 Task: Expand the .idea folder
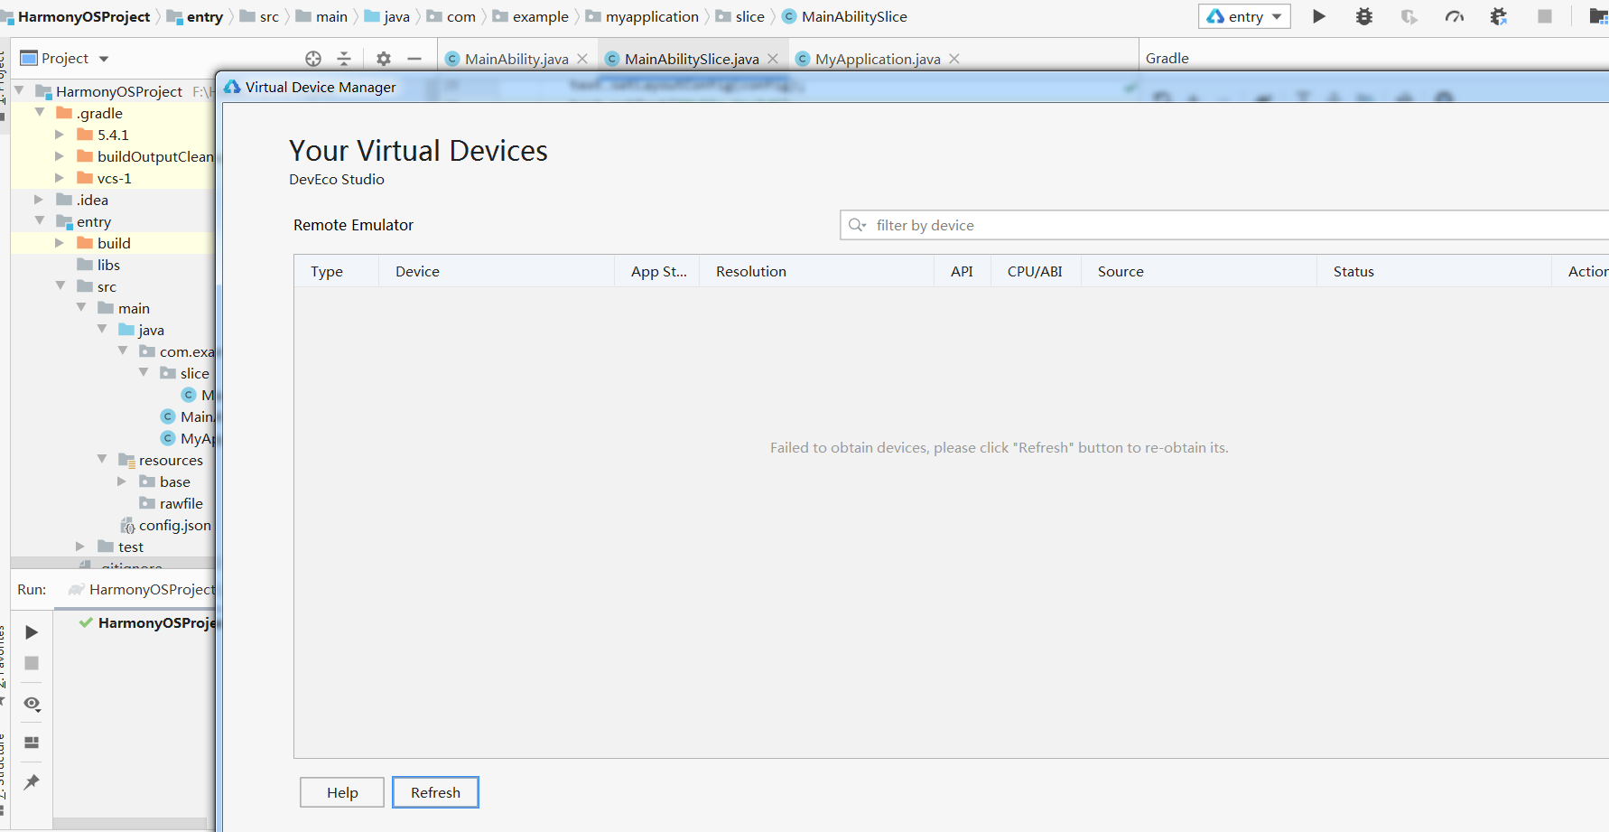point(39,199)
